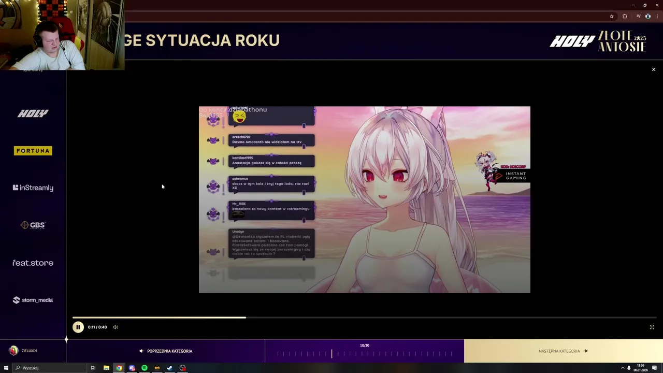
Task: Bookmark page with the star icon
Action: [x=612, y=17]
